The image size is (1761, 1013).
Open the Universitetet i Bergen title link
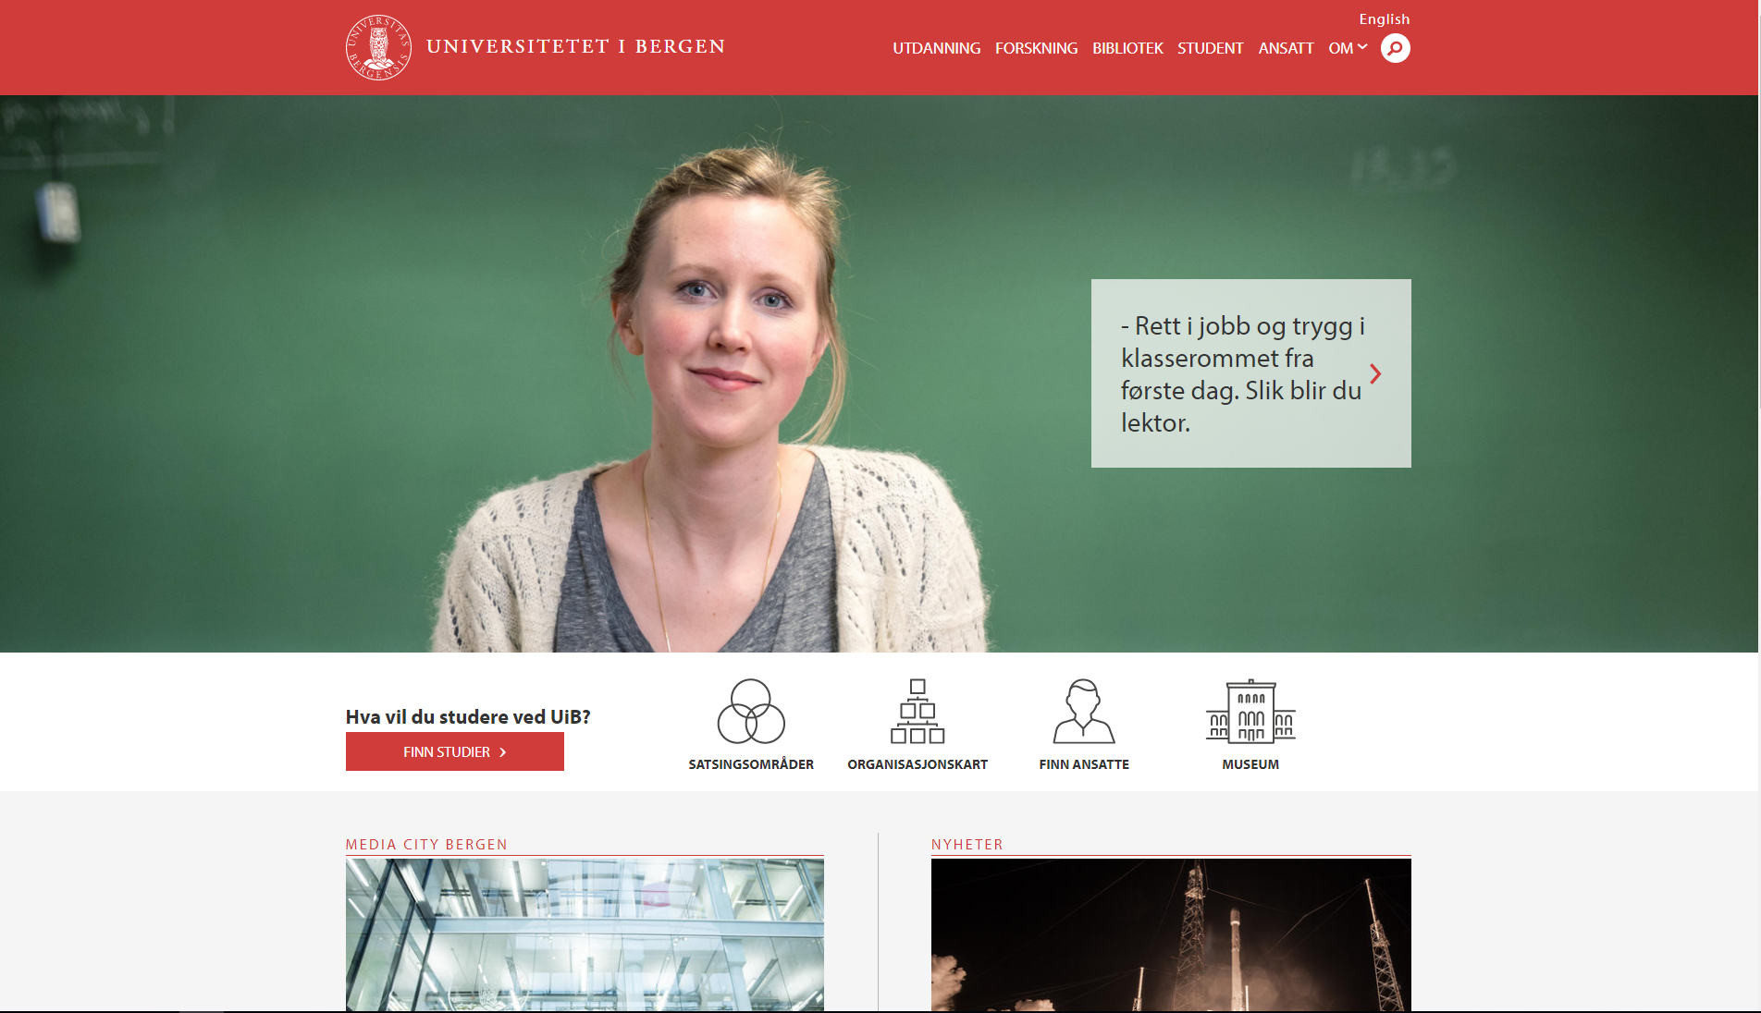click(x=575, y=46)
